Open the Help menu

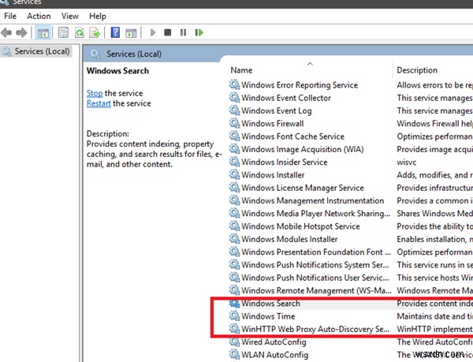point(98,16)
